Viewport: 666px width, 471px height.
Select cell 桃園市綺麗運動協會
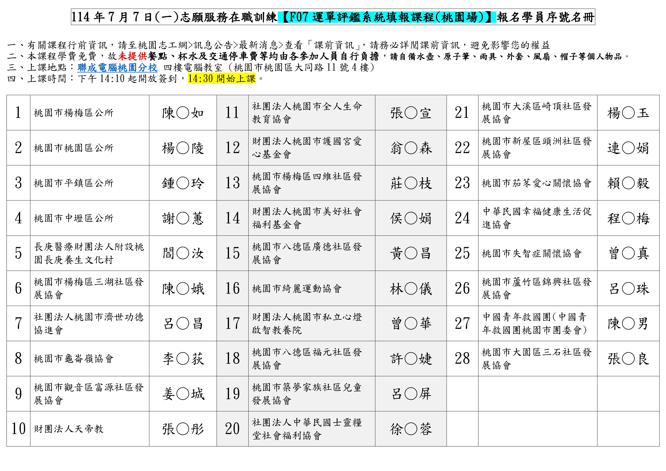312,288
